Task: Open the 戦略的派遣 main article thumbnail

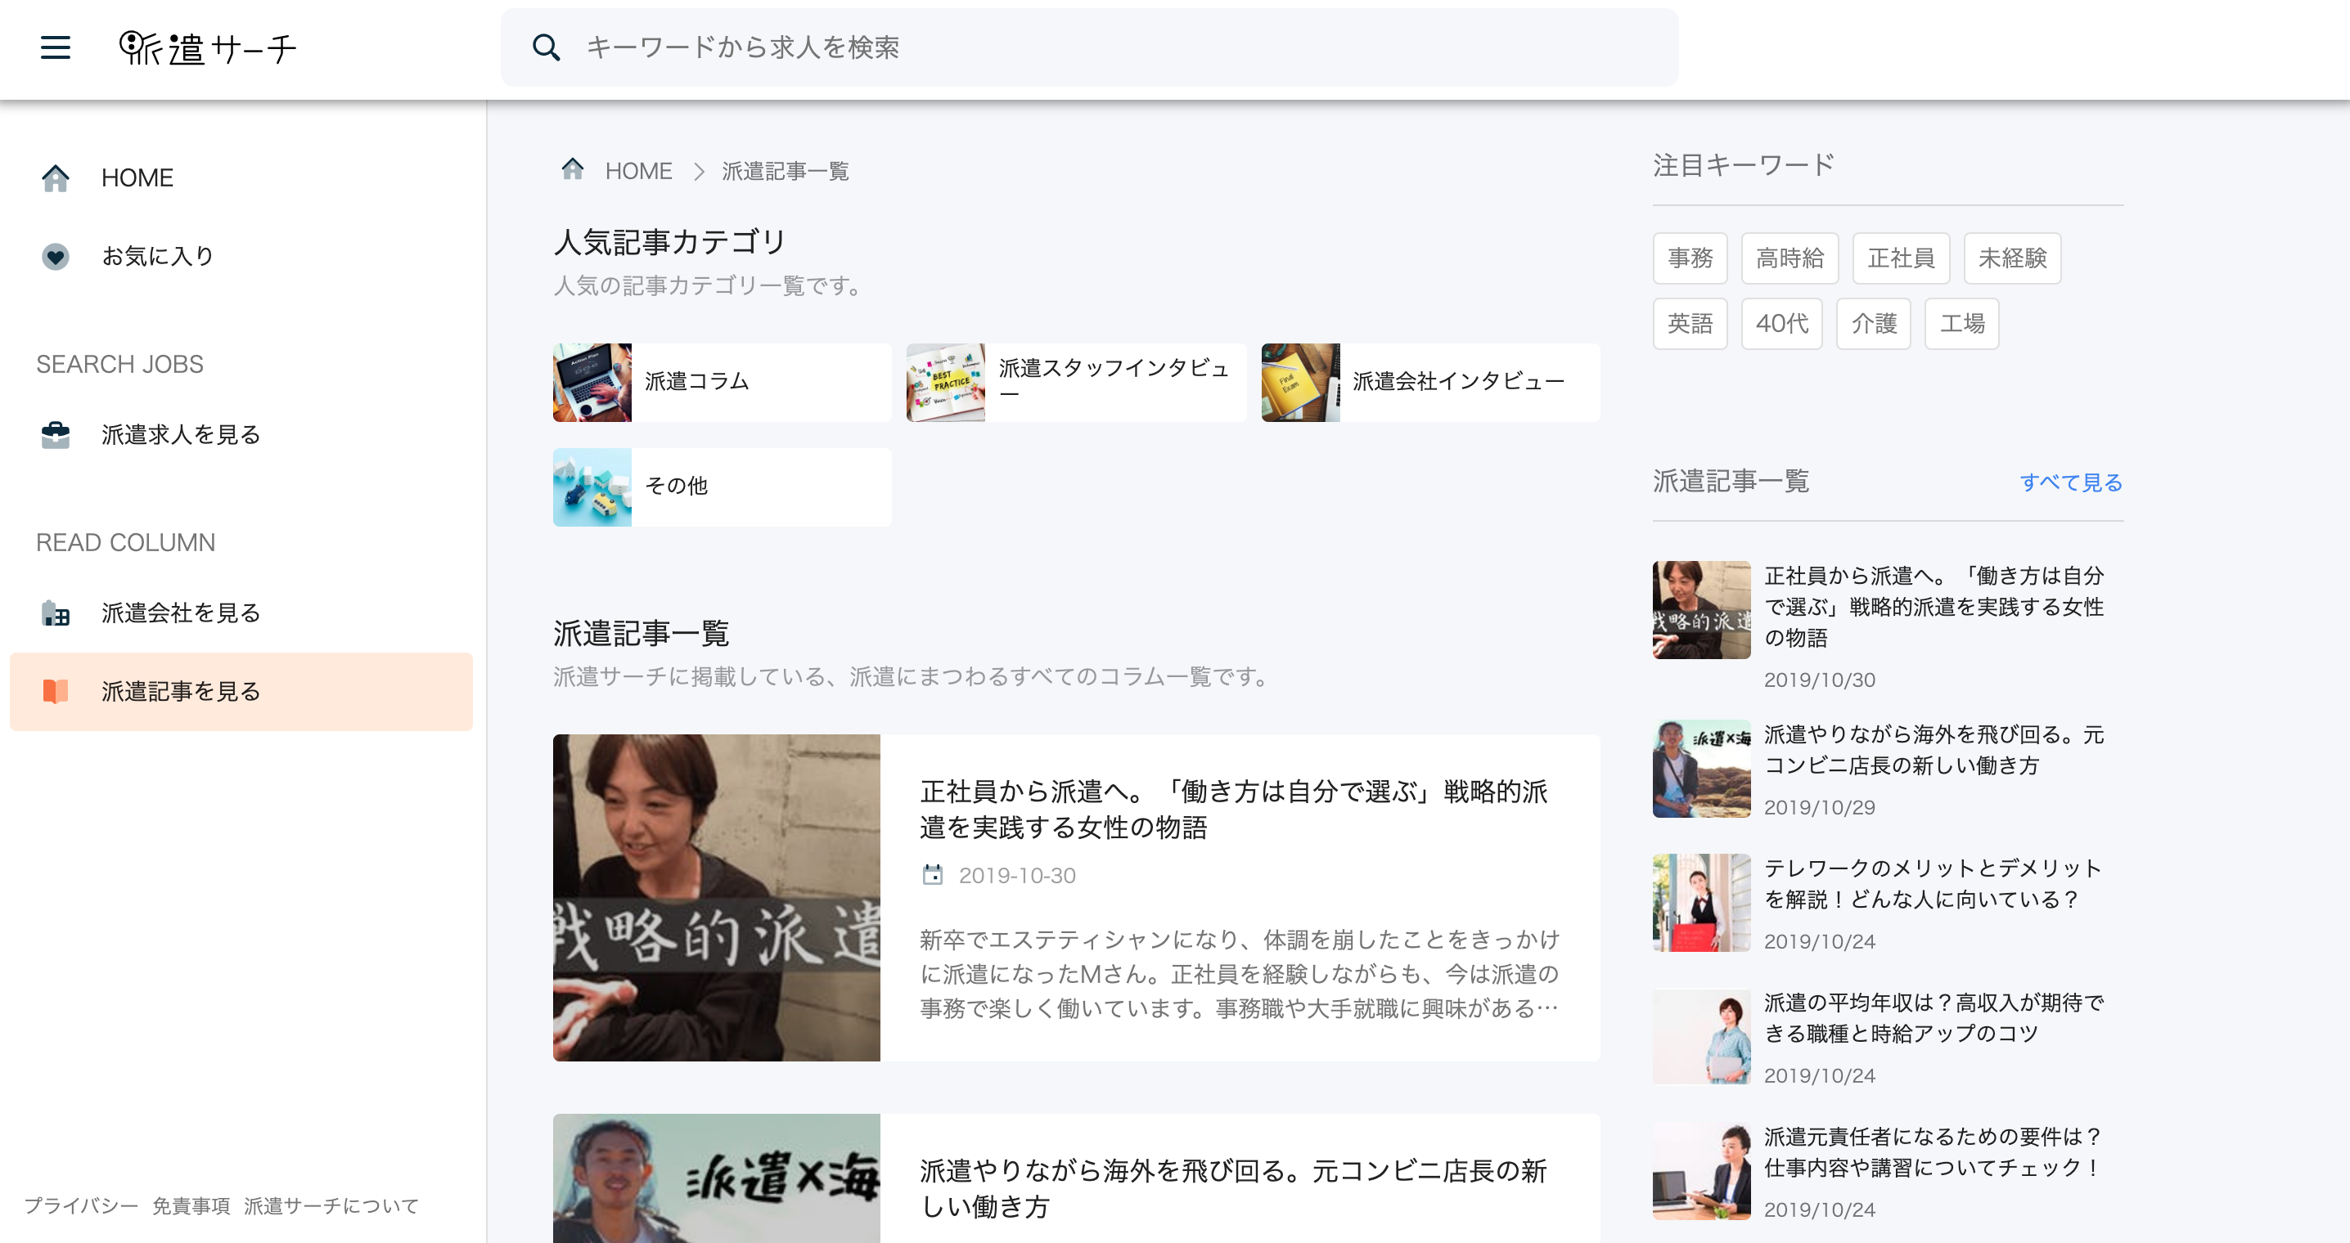Action: point(716,897)
